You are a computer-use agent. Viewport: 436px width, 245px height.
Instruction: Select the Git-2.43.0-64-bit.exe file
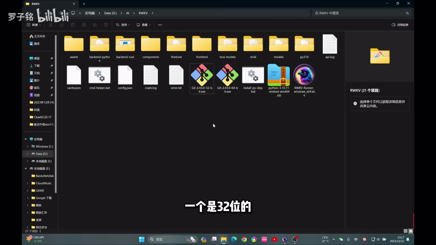(x=227, y=76)
